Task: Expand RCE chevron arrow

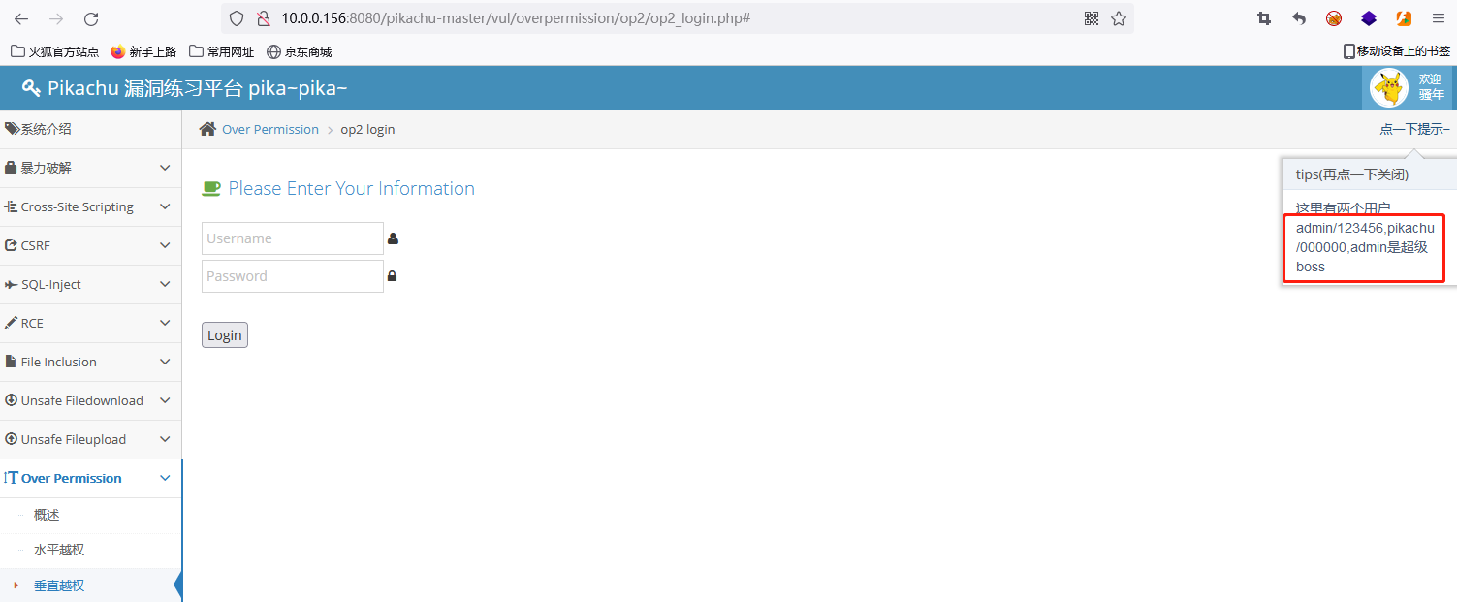Action: pyautogui.click(x=165, y=323)
